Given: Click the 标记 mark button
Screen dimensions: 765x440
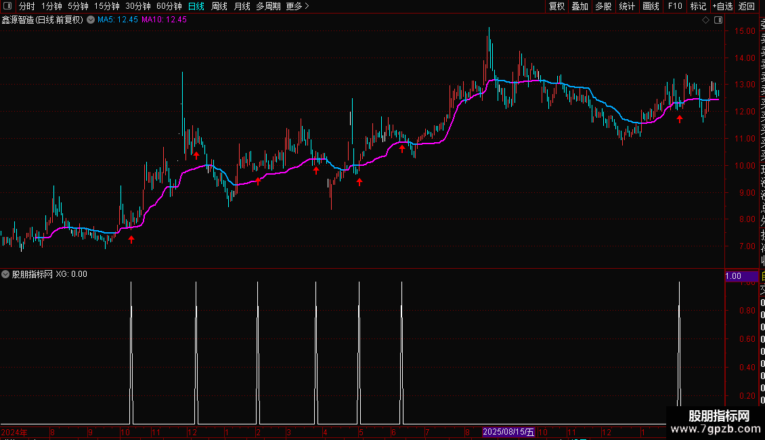Looking at the screenshot, I should (698, 6).
